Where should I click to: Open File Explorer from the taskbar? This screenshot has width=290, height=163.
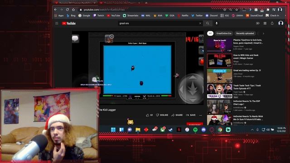(138, 130)
